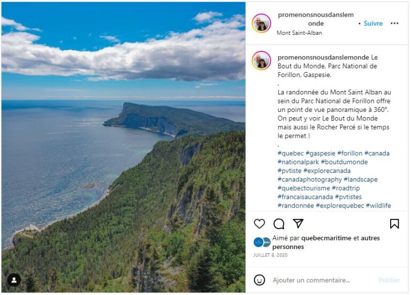
Task: Open the #gaspesie hashtag
Action: (x=321, y=153)
